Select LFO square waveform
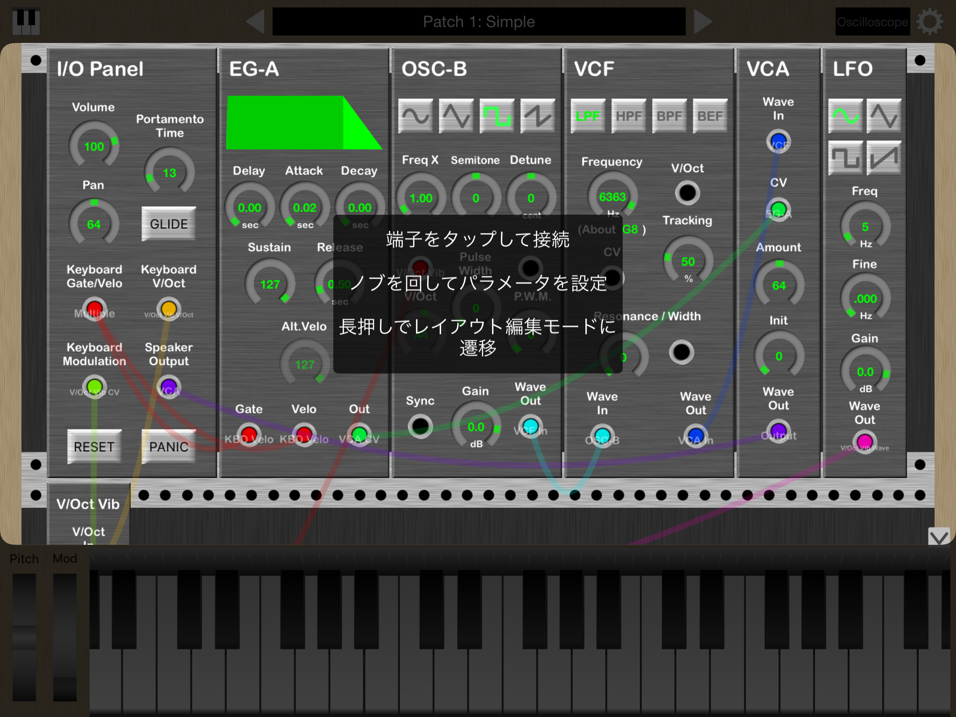This screenshot has height=717, width=956. click(845, 158)
